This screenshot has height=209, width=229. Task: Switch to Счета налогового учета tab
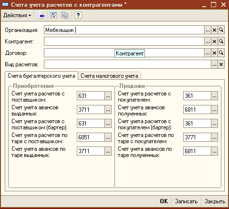tap(109, 76)
